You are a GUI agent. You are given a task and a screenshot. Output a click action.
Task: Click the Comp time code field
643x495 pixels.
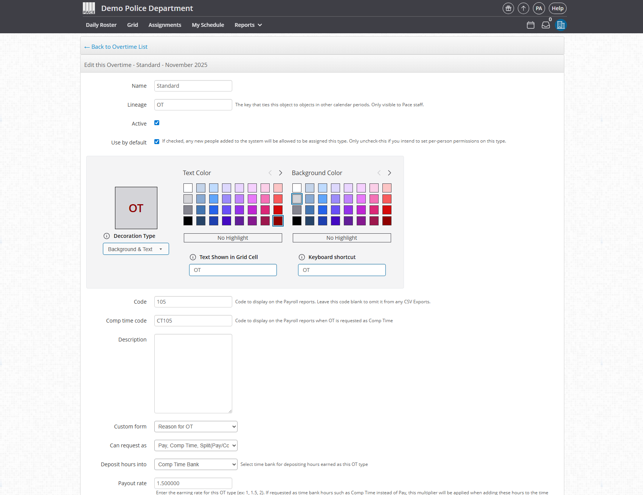pyautogui.click(x=193, y=321)
